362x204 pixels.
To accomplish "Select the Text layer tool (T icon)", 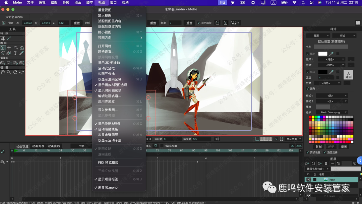I will pyautogui.click(x=15, y=53).
